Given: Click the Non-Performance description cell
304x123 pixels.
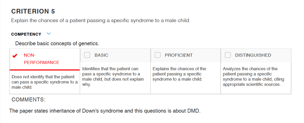Looking at the screenshot, I should [45, 82].
